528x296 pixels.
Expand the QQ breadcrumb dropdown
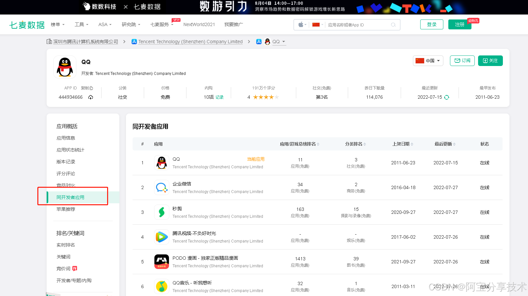[x=284, y=42]
